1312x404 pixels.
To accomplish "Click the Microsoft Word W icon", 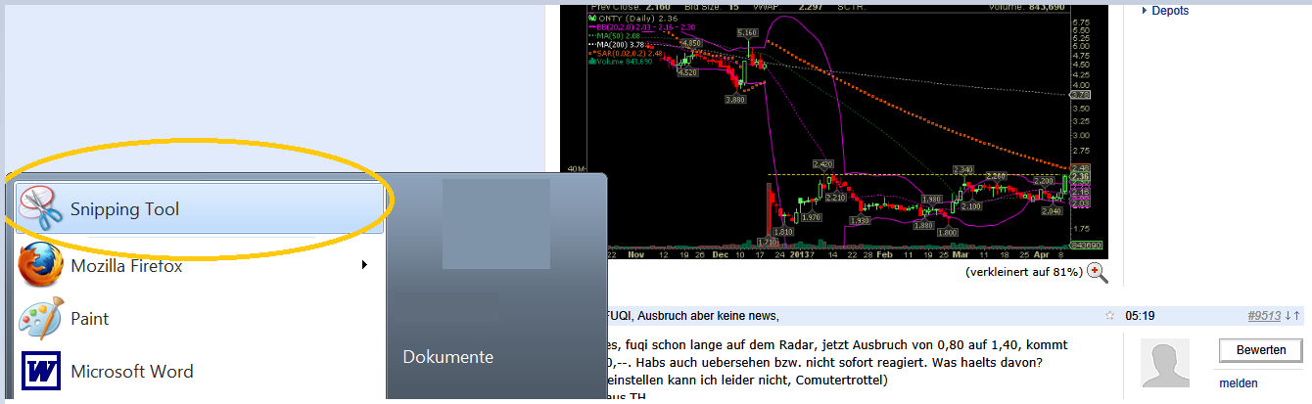I will [x=41, y=371].
